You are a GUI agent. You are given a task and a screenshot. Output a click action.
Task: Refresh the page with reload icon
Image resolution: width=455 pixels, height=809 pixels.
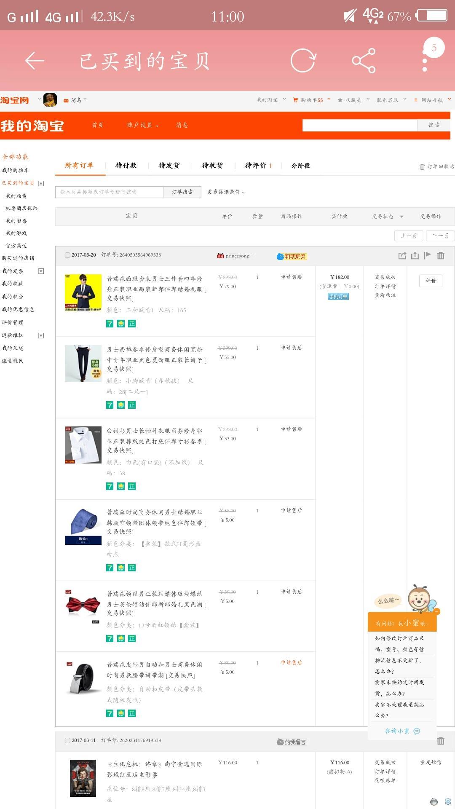[x=303, y=61]
